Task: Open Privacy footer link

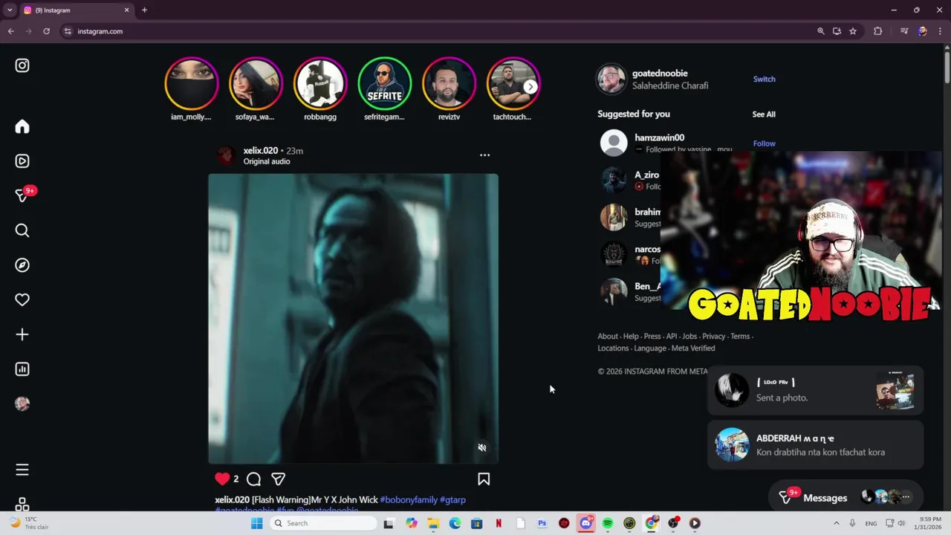Action: click(713, 336)
